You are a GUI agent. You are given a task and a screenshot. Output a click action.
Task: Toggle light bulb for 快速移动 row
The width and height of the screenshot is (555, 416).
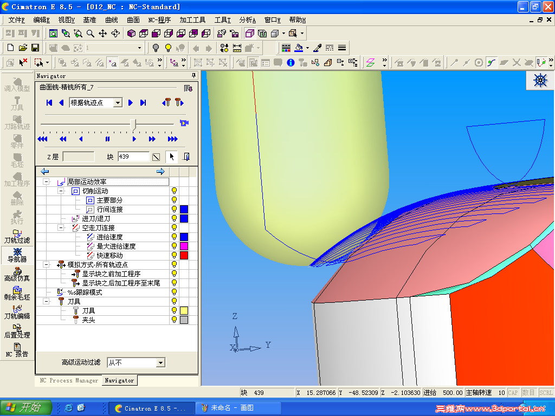(174, 256)
